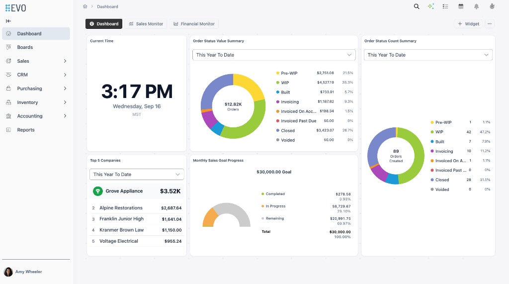Switch to the Financial Monitor tab
Screen dimensions: 509x284
pos(194,24)
